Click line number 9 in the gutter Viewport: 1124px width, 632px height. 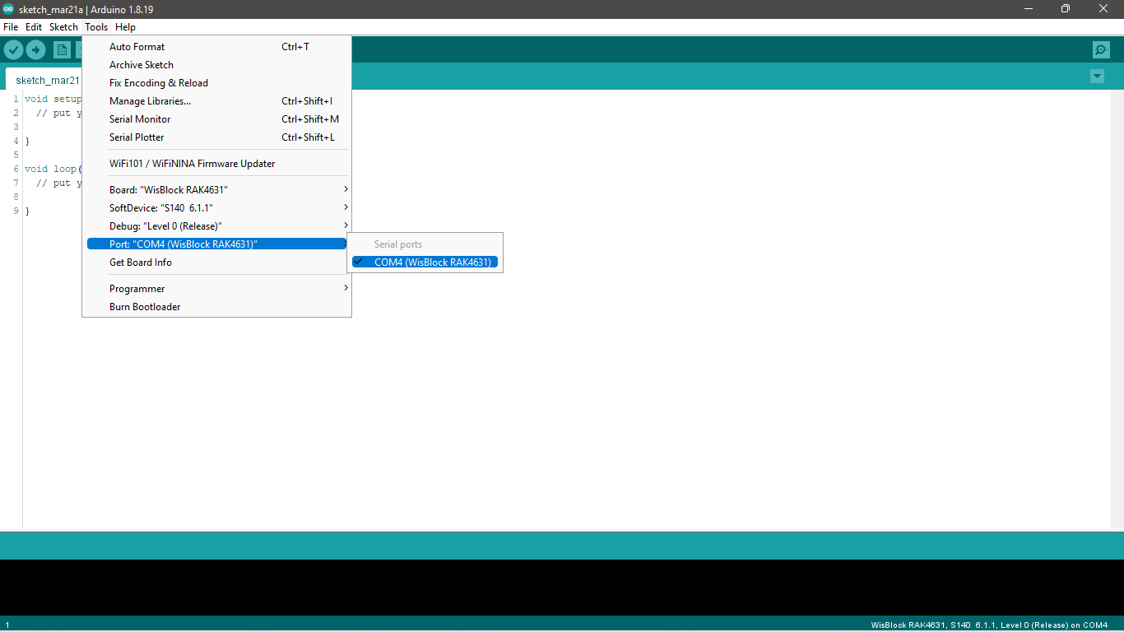(x=16, y=211)
